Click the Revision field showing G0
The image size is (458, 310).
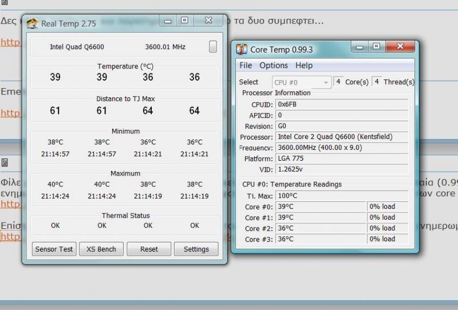coord(342,126)
